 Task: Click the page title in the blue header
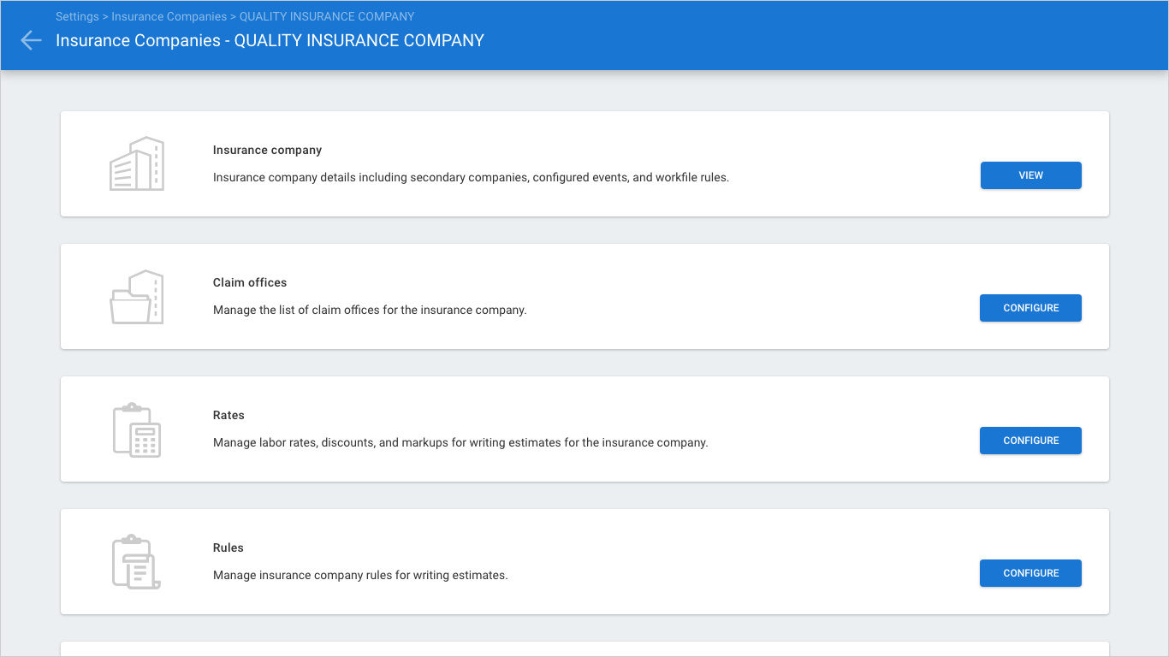(270, 40)
